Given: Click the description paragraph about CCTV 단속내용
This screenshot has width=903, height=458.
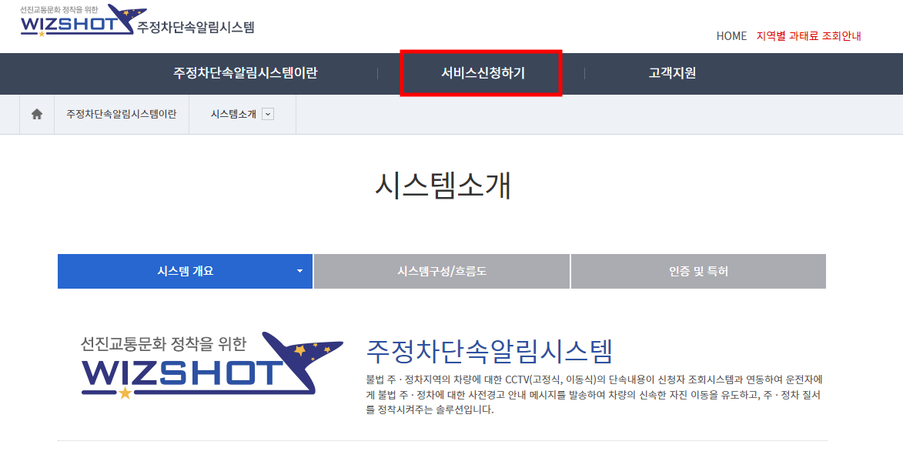Looking at the screenshot, I should click(594, 395).
